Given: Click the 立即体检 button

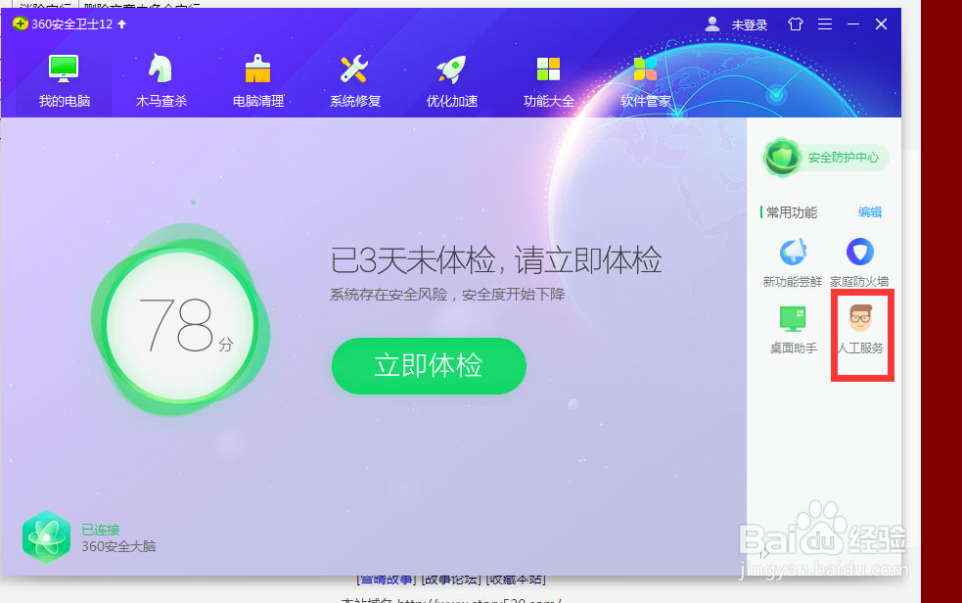Looking at the screenshot, I should [429, 365].
